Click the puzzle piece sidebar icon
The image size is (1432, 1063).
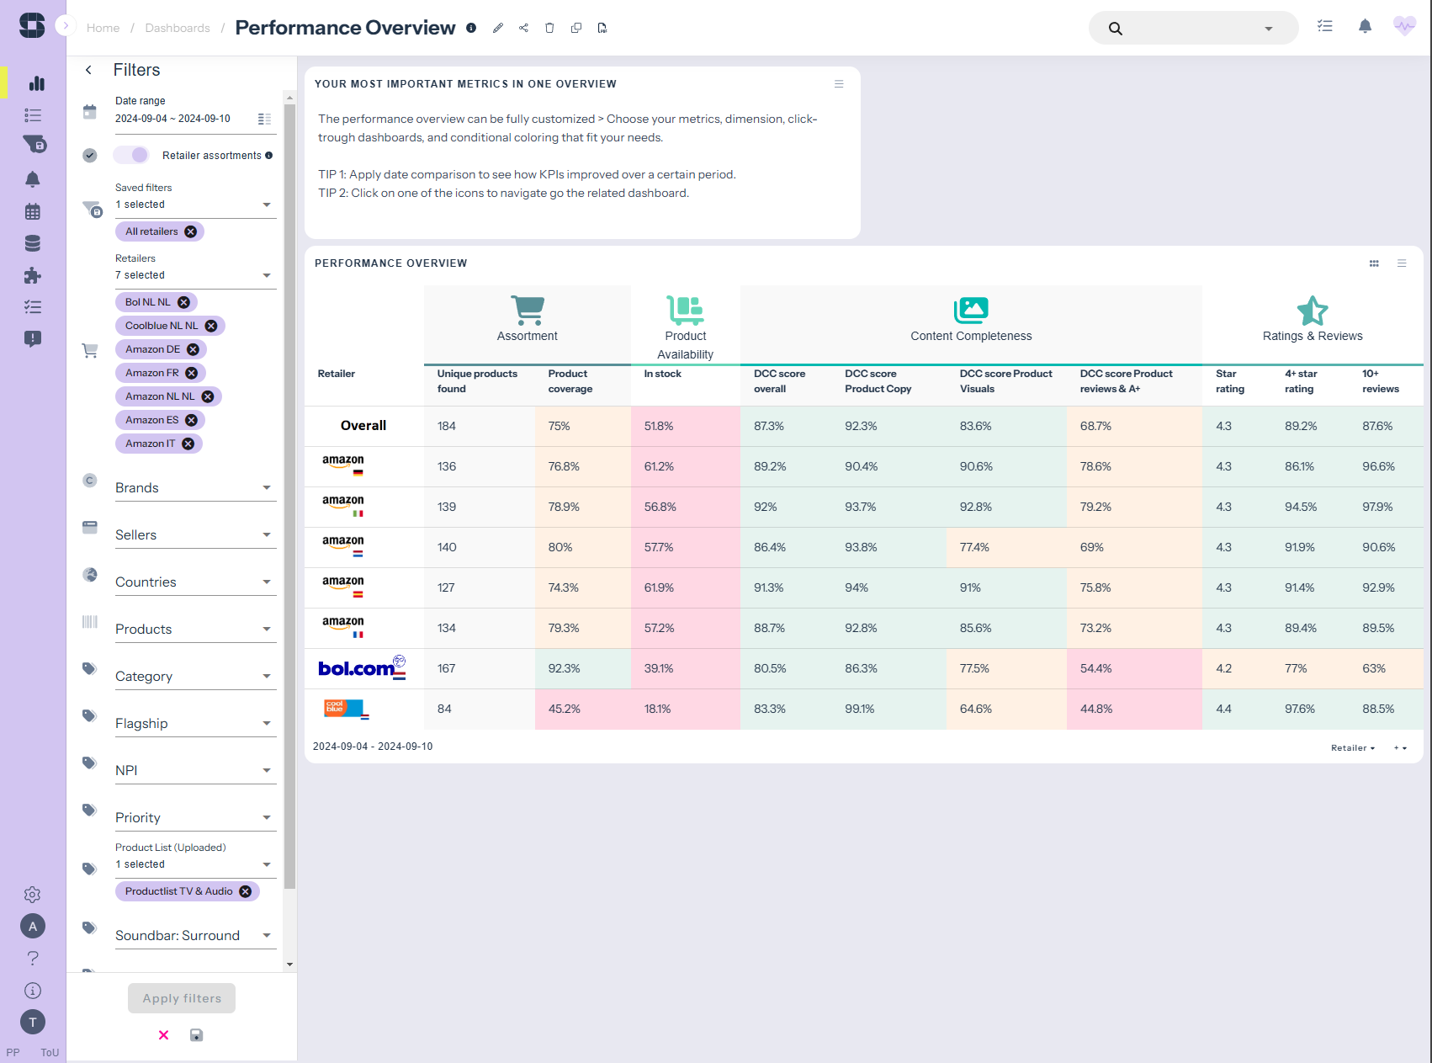click(33, 275)
